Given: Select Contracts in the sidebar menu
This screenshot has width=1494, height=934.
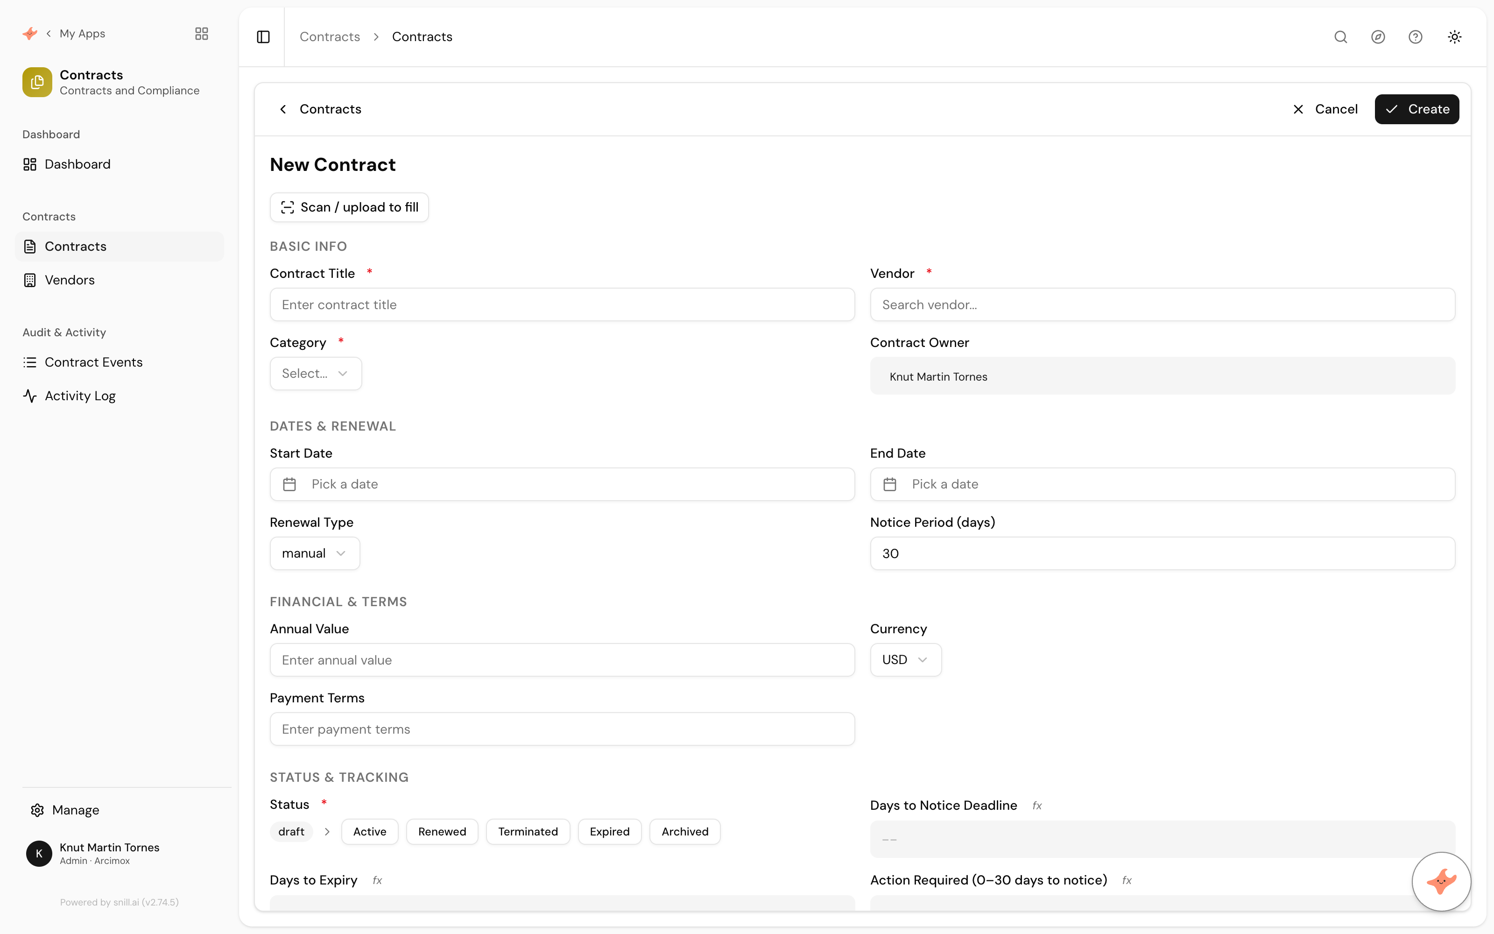Looking at the screenshot, I should click(120, 247).
